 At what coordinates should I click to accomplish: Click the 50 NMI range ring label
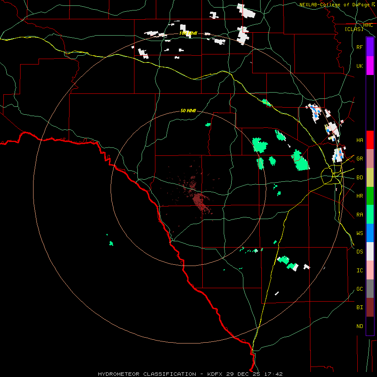click(x=188, y=111)
